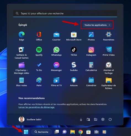
Task: Open the personal user folder shortcut
Action: click(x=88, y=119)
